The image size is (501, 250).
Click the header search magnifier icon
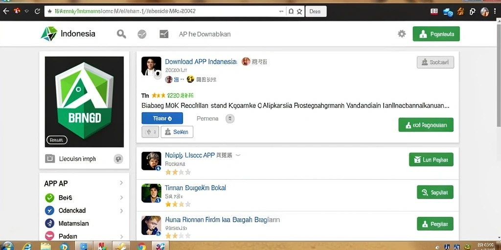pyautogui.click(x=121, y=34)
